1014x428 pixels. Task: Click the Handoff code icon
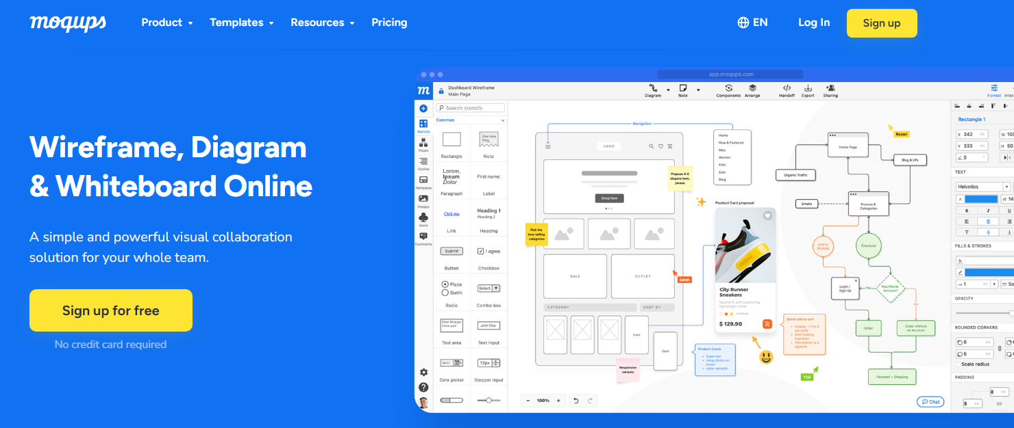click(787, 88)
